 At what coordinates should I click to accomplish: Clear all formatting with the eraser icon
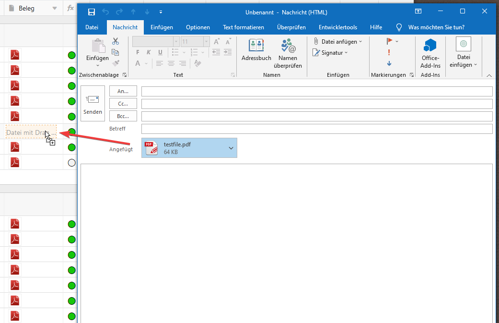(x=197, y=63)
